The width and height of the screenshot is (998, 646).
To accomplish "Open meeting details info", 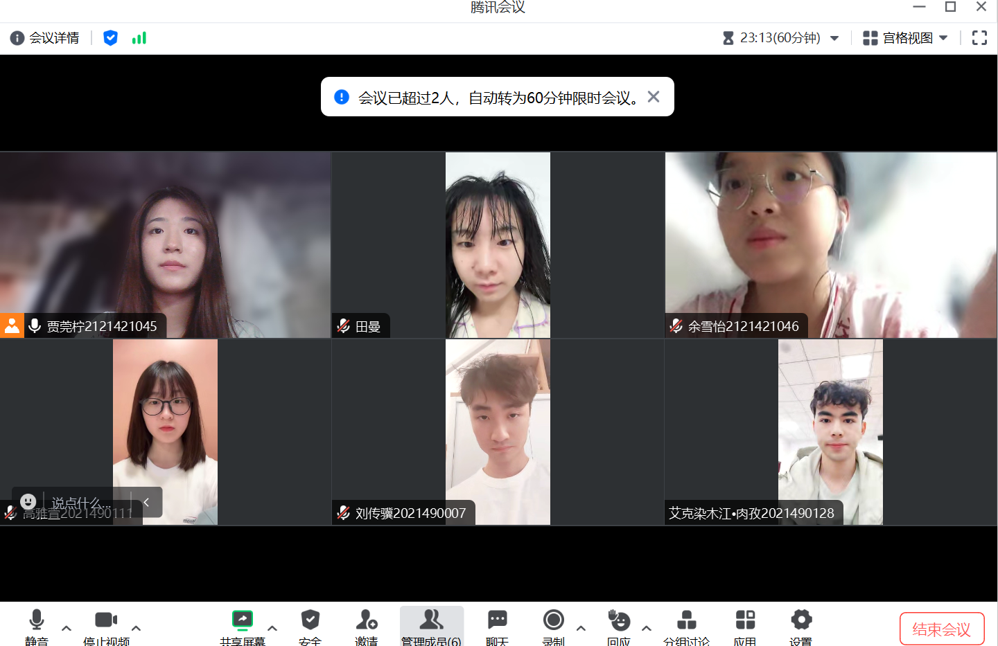I will click(45, 38).
